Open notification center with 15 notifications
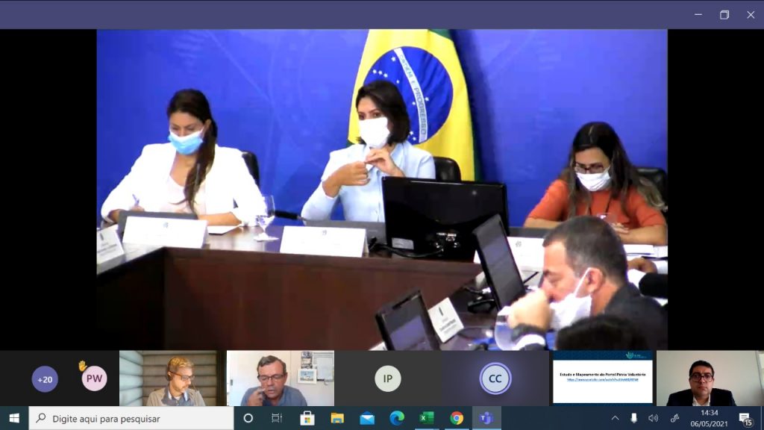 tap(745, 418)
